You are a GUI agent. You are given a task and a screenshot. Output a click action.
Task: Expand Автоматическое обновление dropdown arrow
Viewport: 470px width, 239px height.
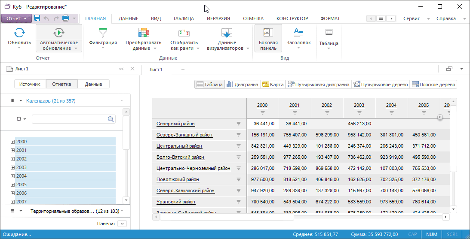click(76, 48)
